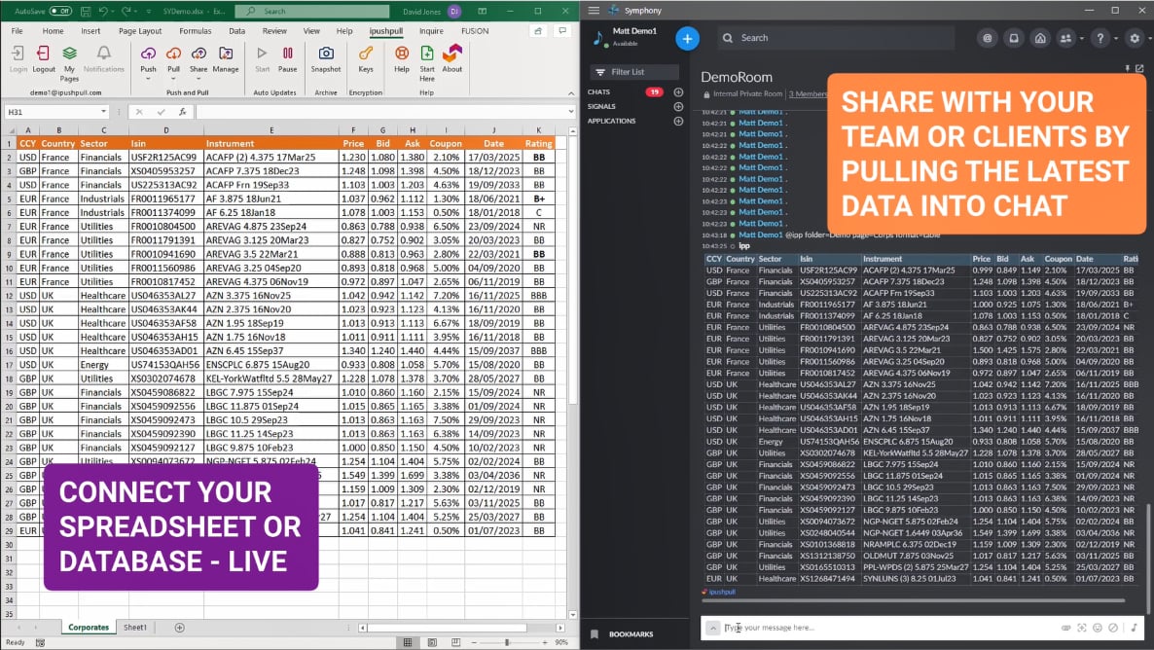The width and height of the screenshot is (1154, 650).
Task: Click the Undo icon in Excel's title bar
Action: pos(103,11)
